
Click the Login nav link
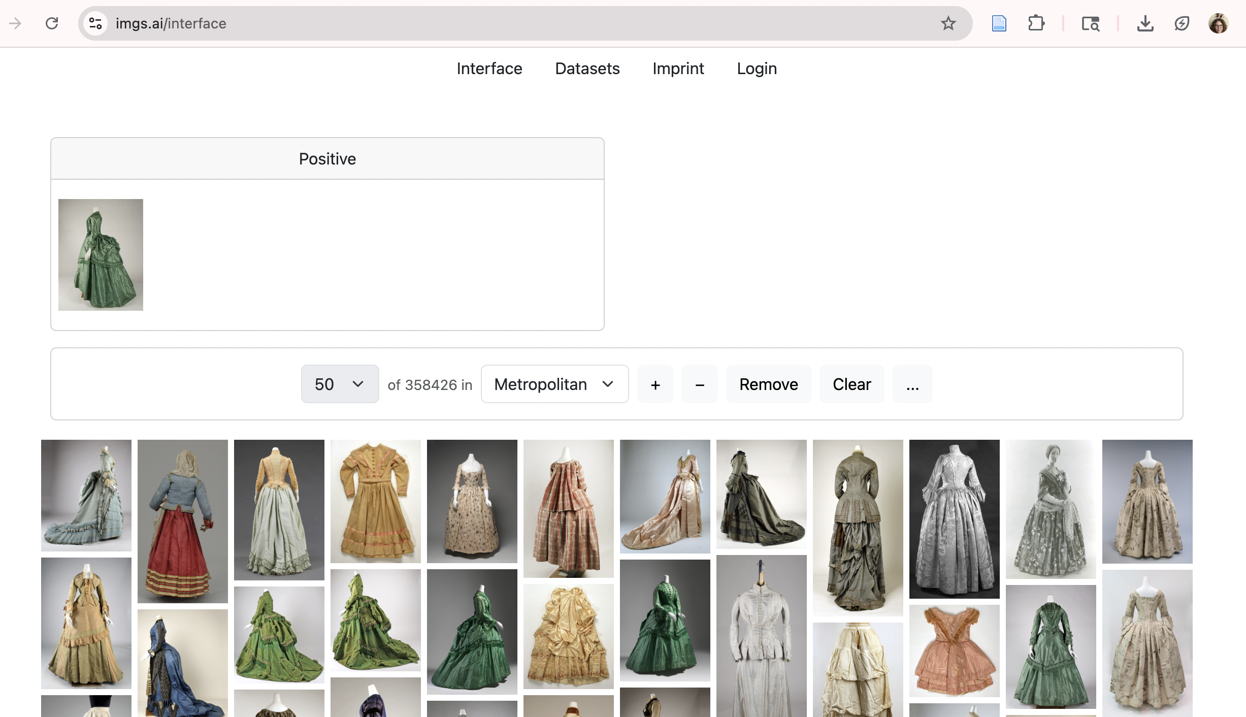757,69
